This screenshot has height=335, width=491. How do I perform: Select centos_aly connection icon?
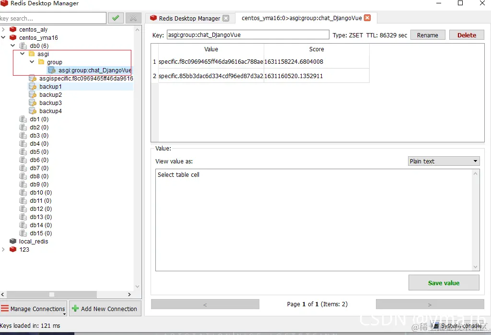point(13,29)
